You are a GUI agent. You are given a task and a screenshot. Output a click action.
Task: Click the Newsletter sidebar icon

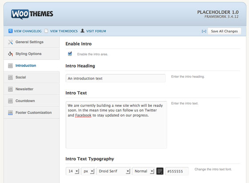pos(11,89)
